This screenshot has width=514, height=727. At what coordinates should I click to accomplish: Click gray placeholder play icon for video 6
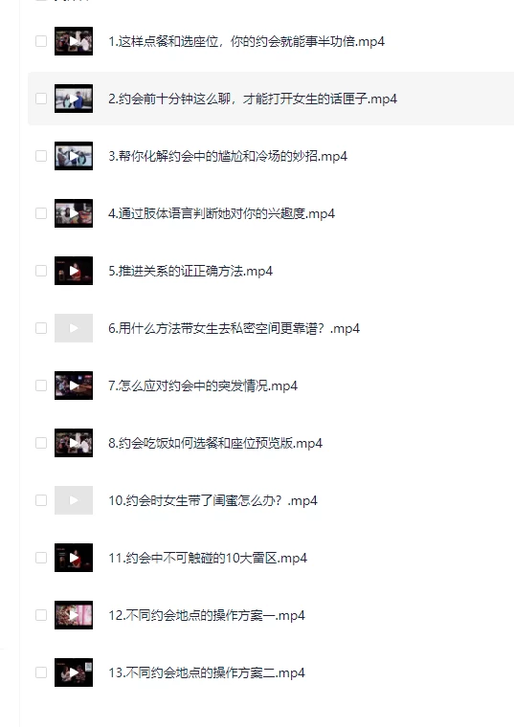click(74, 328)
